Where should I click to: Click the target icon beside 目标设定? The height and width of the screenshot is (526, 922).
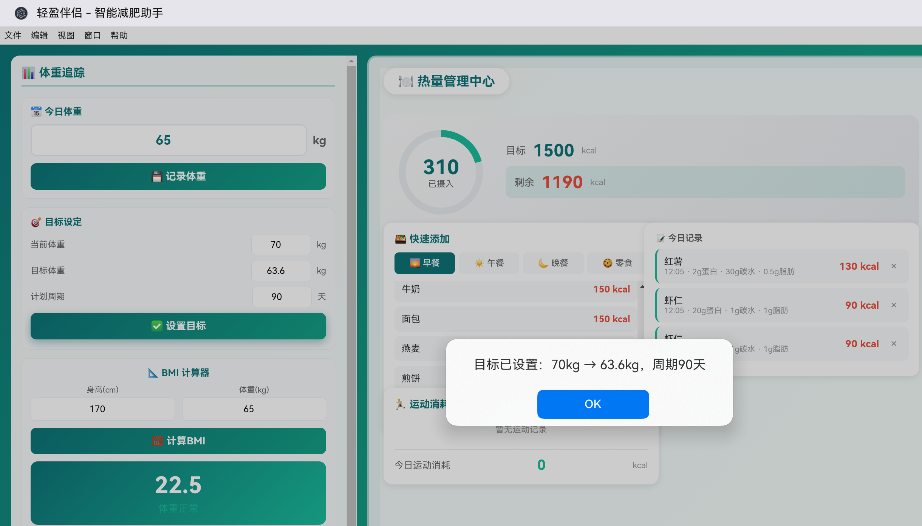[x=36, y=222]
